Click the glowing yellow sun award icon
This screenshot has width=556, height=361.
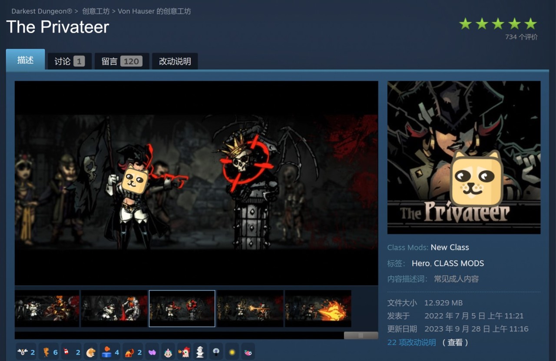(x=232, y=352)
